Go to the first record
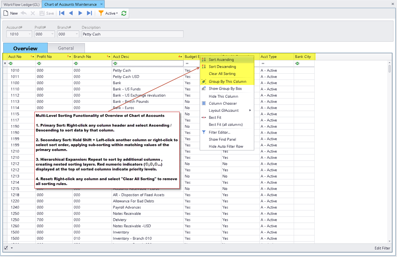This screenshot has width=397, height=257. tap(62, 13)
